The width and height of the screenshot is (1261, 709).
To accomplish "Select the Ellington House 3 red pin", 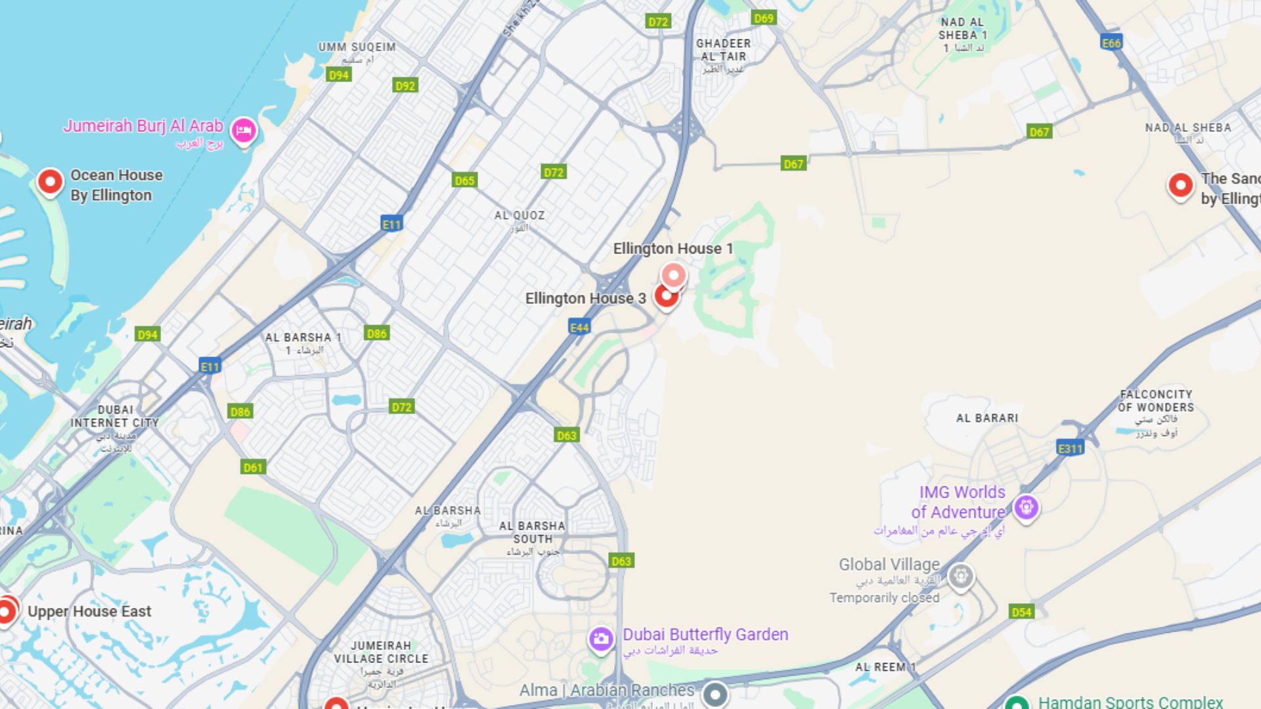I will (666, 297).
